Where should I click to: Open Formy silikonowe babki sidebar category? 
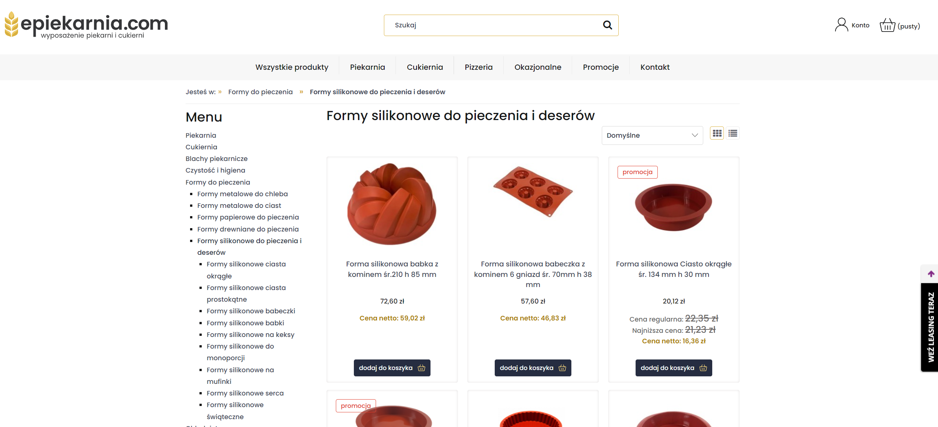pos(245,323)
